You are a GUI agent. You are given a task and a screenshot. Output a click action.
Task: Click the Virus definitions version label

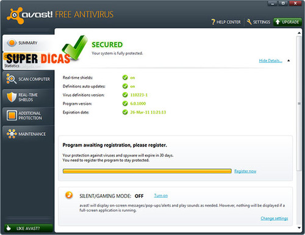pyautogui.click(x=84, y=95)
